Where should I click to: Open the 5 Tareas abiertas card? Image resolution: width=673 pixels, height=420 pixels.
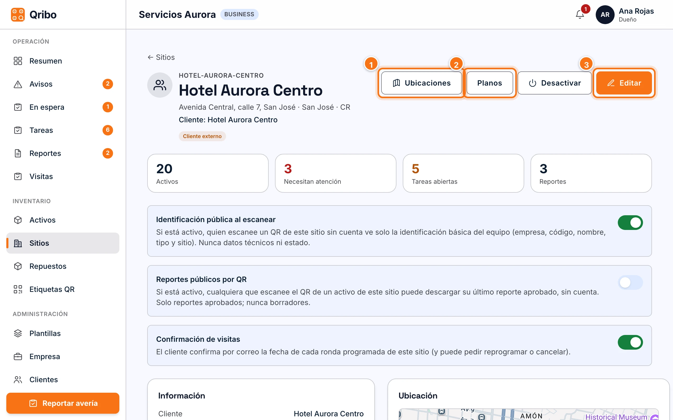click(x=463, y=173)
